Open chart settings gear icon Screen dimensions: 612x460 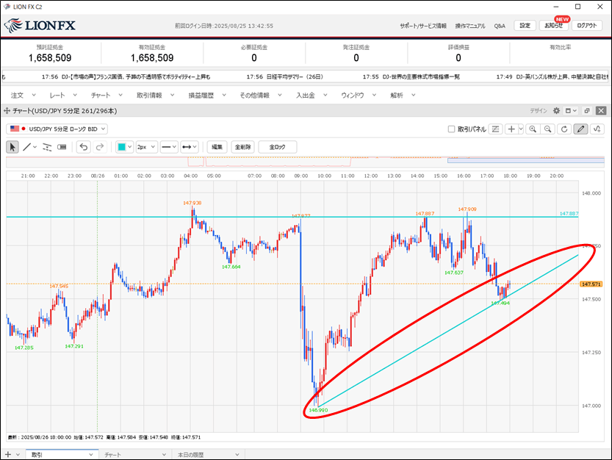pos(556,111)
